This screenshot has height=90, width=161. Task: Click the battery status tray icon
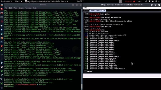pos(156,1)
